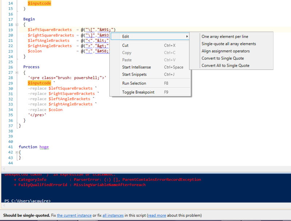291x221 pixels.
Task: Click -replace $colon on line 34
Action: point(45,110)
